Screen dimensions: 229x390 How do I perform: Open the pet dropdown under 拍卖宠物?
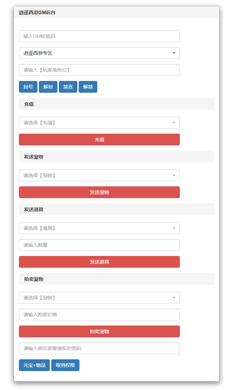[x=99, y=298]
